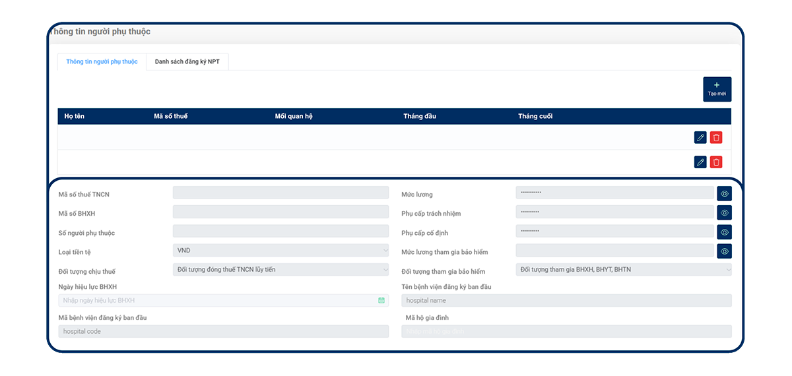Image resolution: width=792 pixels, height=376 pixels.
Task: Click the Tạo mới button
Action: 717,89
